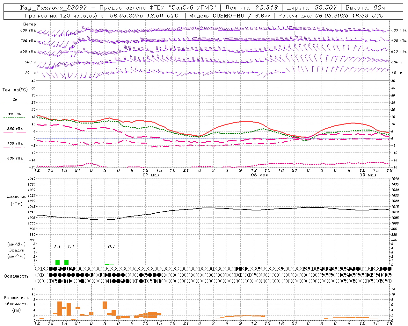The height and width of the screenshot is (326, 408).
Task: Select the 700 гПа temperature legend entry
Action: pyautogui.click(x=15, y=144)
